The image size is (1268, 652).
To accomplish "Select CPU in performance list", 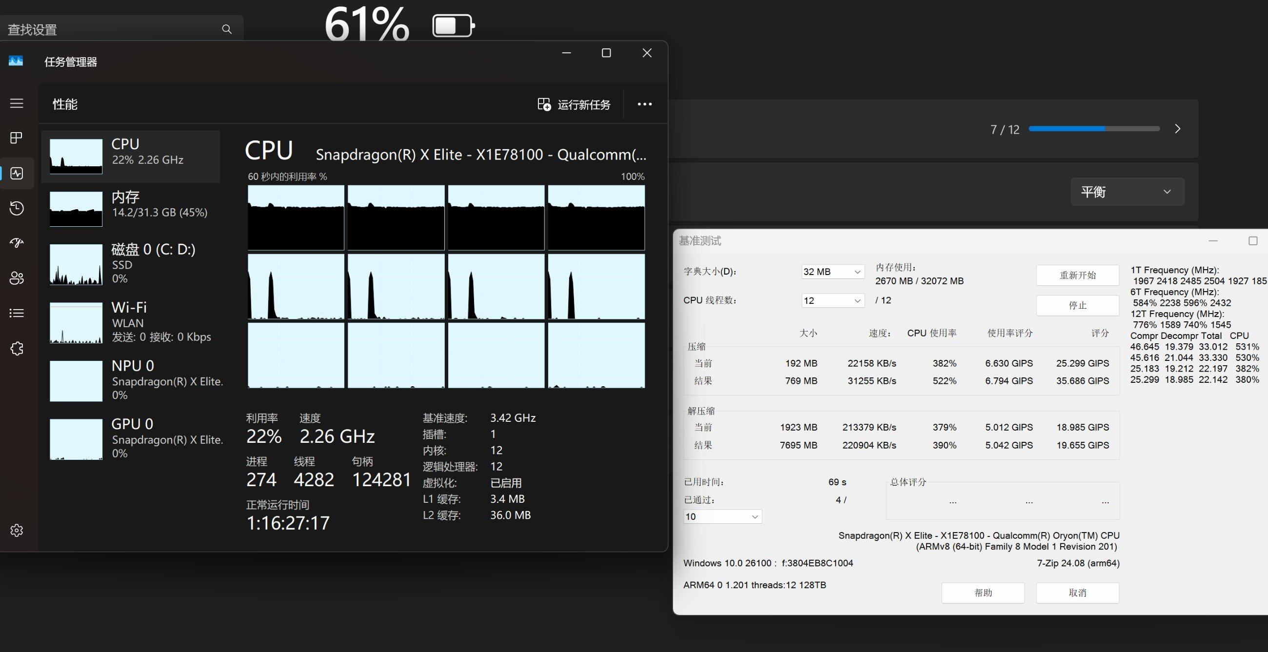I will click(130, 156).
